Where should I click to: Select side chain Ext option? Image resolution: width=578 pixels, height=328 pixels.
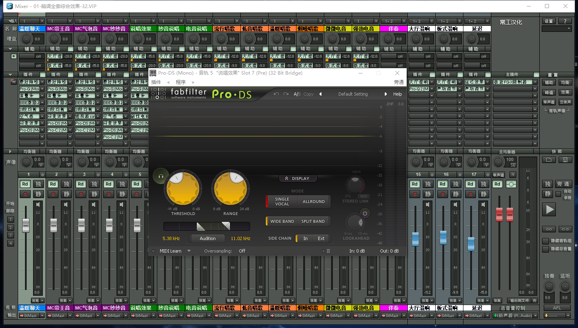click(x=321, y=238)
